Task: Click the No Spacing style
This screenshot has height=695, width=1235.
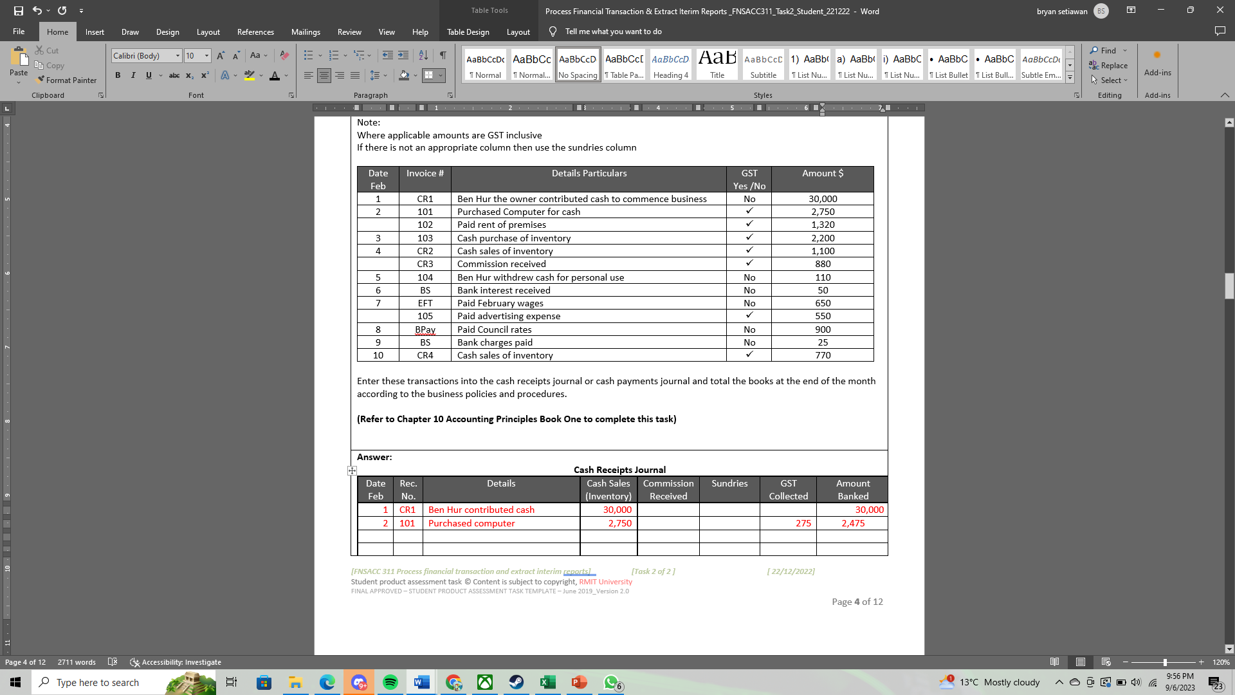Action: click(577, 64)
